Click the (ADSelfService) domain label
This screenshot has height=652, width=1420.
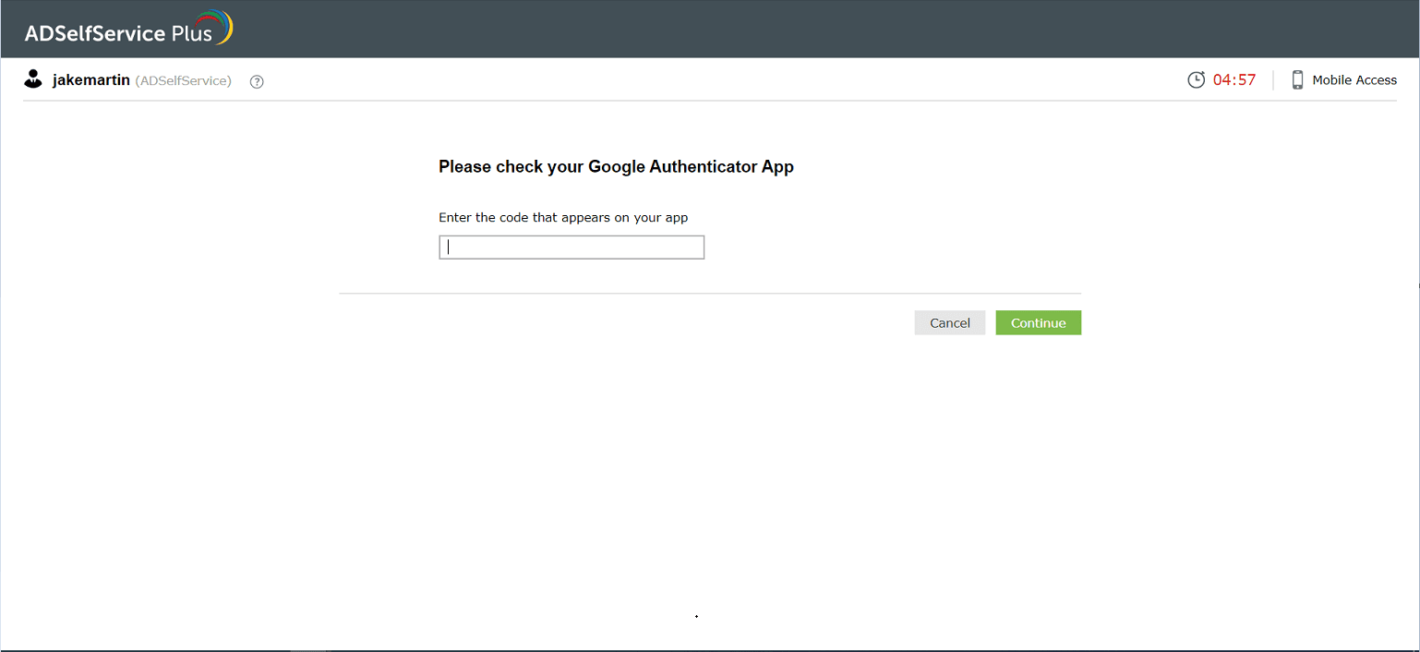click(x=184, y=81)
